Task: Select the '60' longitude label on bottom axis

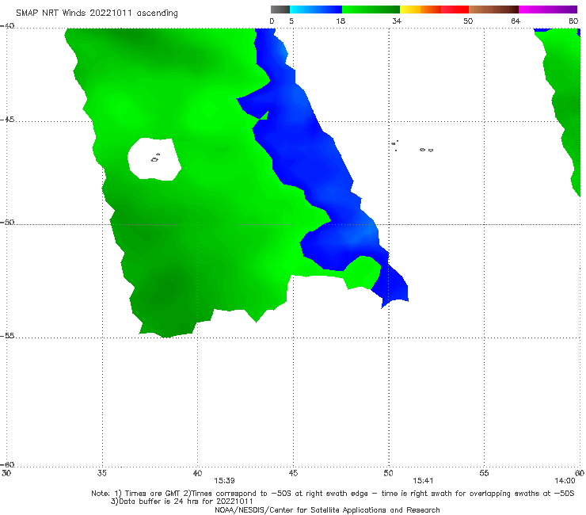Action: [580, 473]
